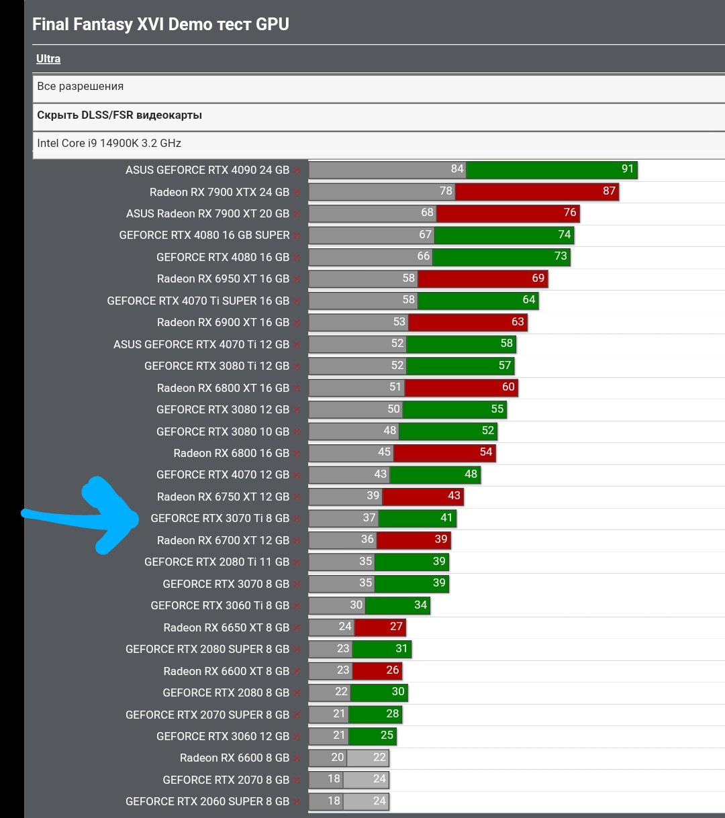Remove GeForce RTX 4080 16 GB SUPER entry
This screenshot has height=818, width=725.
(297, 236)
